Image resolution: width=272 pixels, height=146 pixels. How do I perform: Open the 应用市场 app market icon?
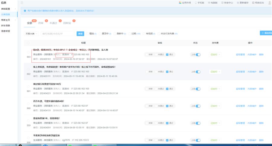click(180, 3)
